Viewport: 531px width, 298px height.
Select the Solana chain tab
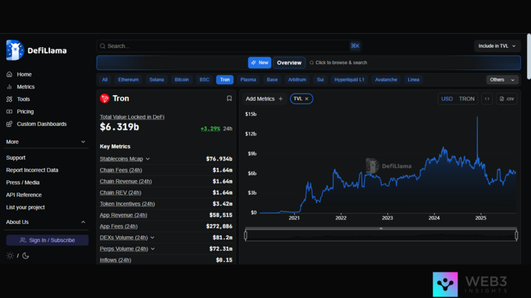click(x=157, y=80)
